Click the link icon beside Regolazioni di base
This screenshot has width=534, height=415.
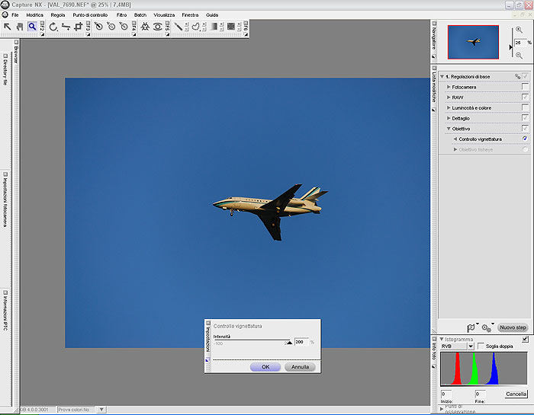point(518,76)
